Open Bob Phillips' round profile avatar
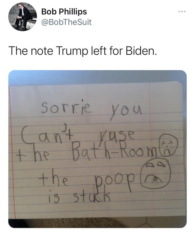This screenshot has height=236, width=195. point(22,17)
